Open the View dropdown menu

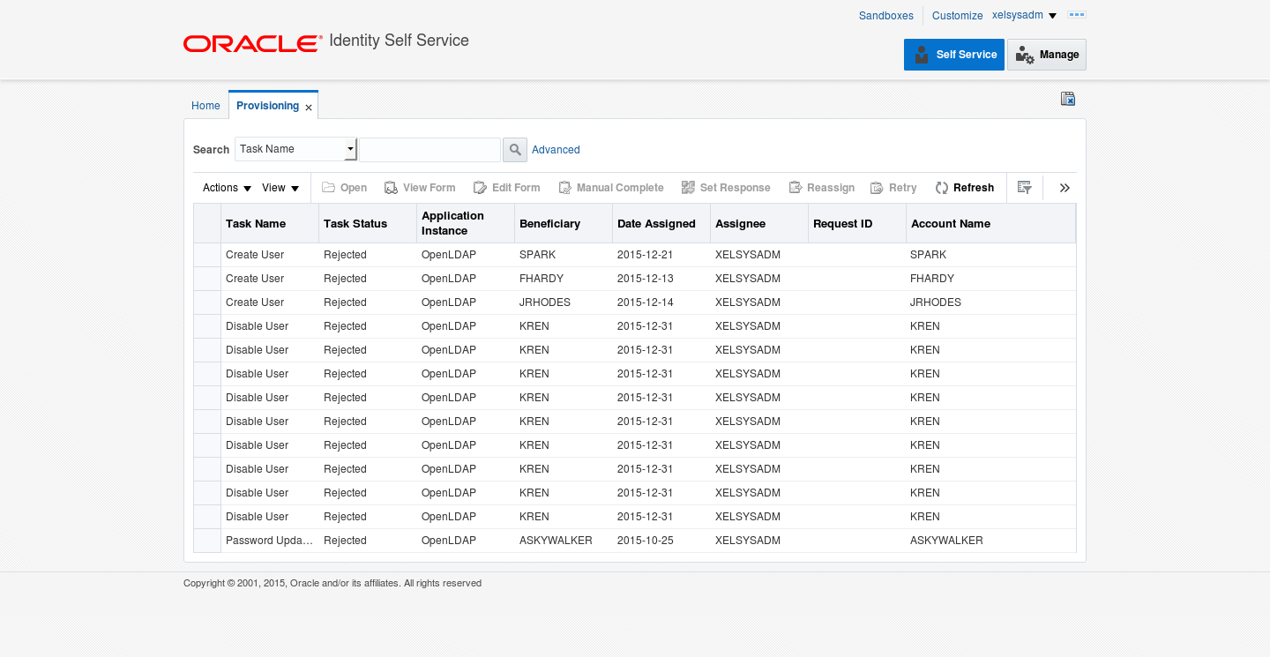(280, 187)
